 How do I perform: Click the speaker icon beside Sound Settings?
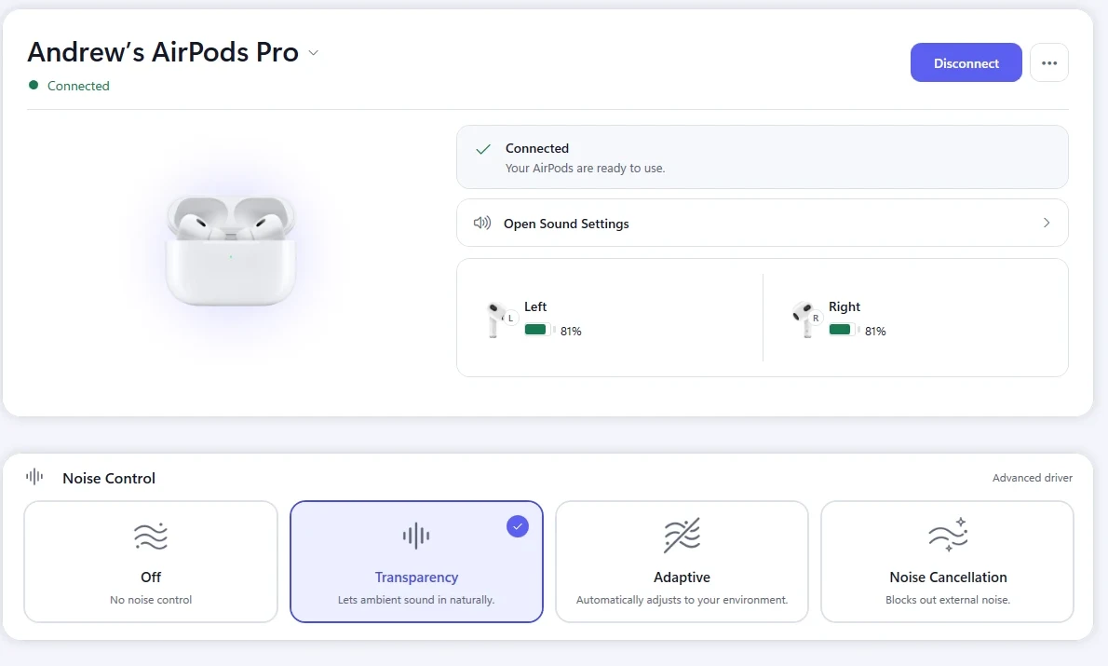(482, 224)
